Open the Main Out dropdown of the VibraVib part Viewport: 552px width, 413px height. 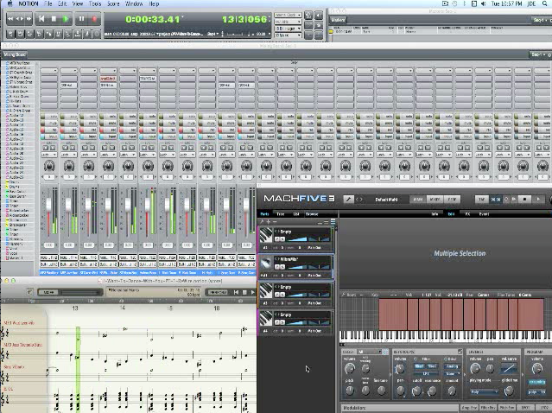314,276
